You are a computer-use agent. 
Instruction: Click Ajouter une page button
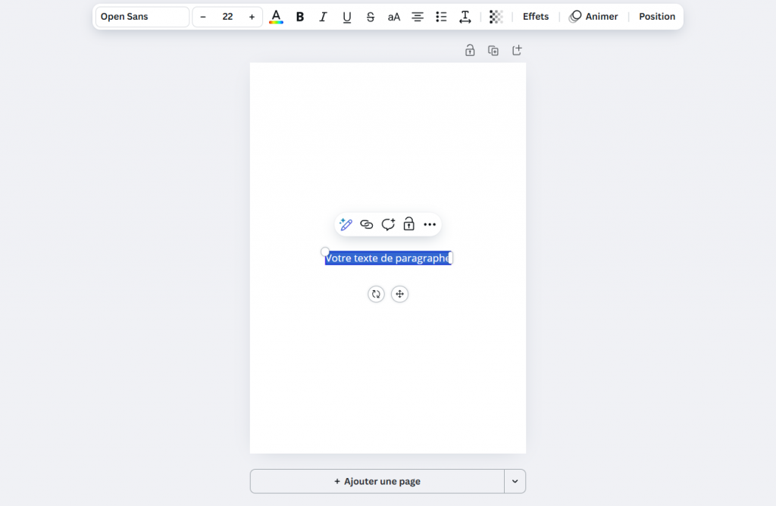tap(377, 481)
